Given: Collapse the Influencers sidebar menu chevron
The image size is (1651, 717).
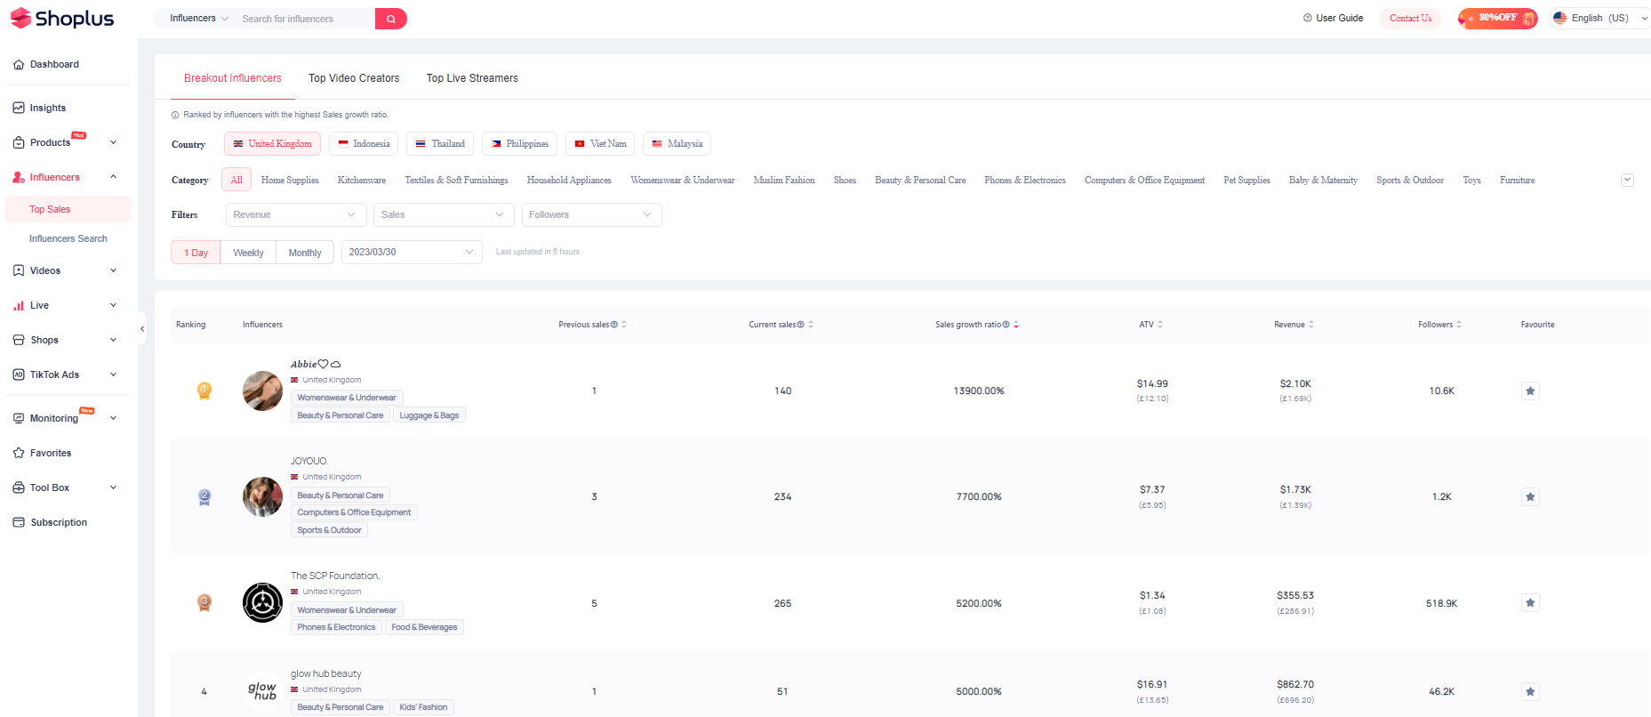Looking at the screenshot, I should [x=113, y=177].
